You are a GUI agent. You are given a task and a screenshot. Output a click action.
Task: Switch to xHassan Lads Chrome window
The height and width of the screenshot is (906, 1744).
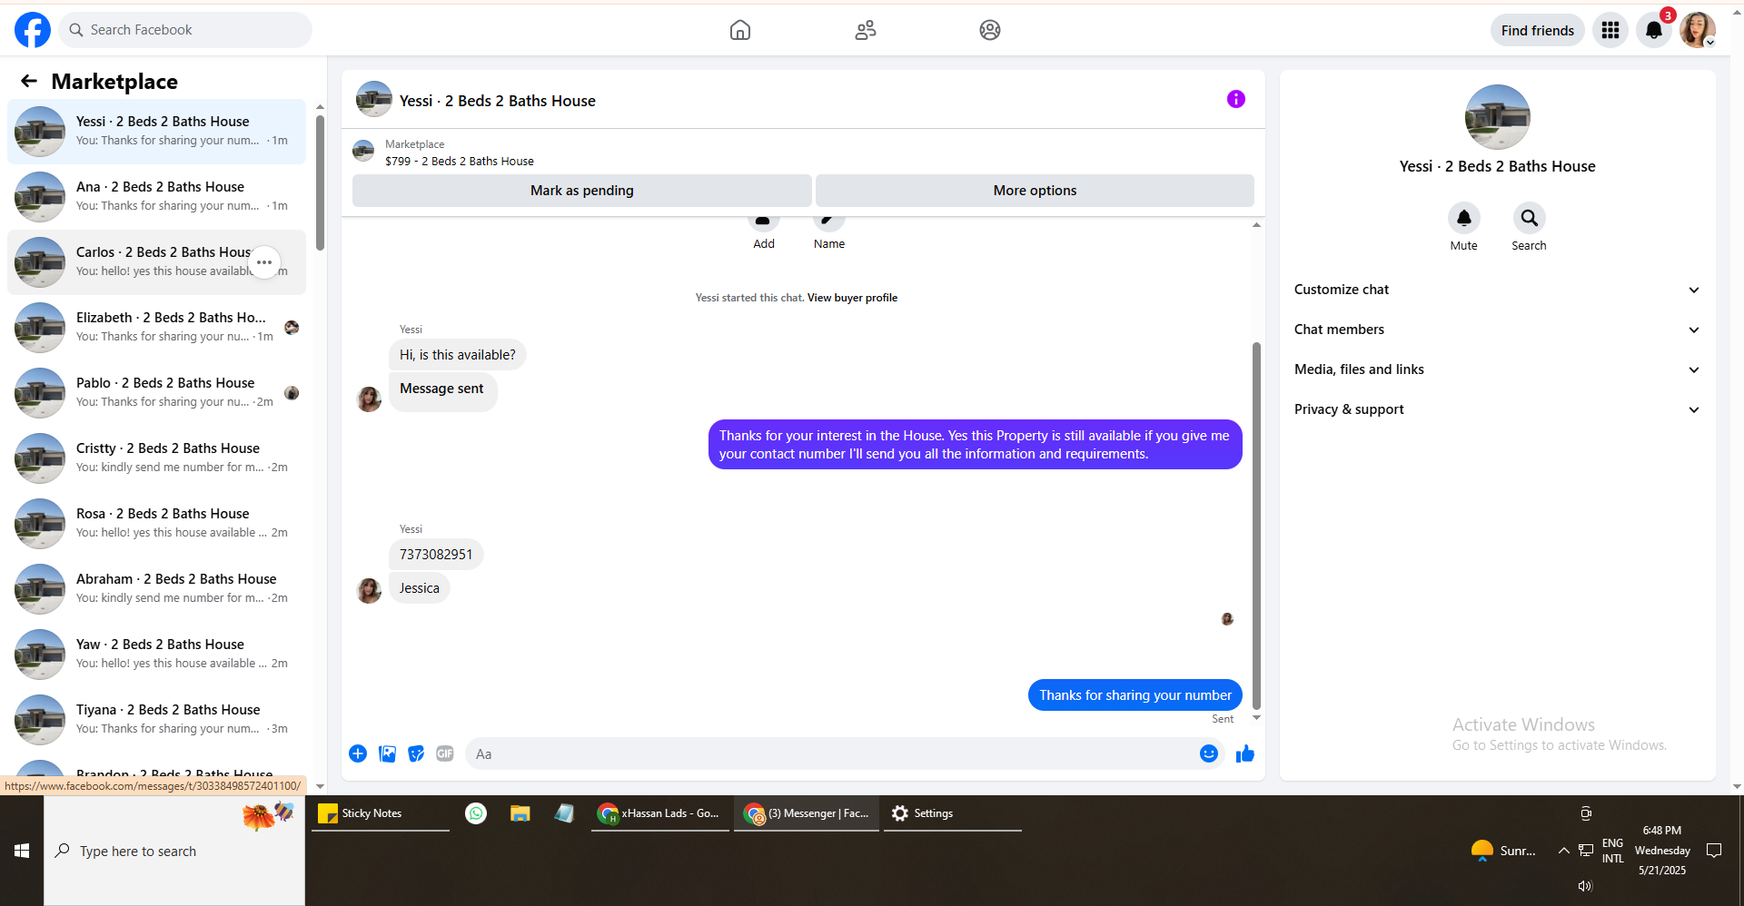(659, 813)
